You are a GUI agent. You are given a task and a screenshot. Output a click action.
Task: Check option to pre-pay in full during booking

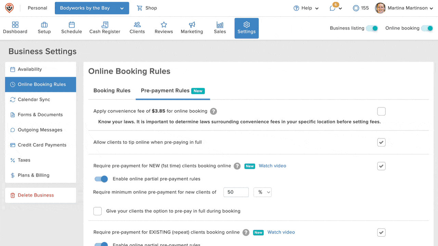[x=98, y=211]
